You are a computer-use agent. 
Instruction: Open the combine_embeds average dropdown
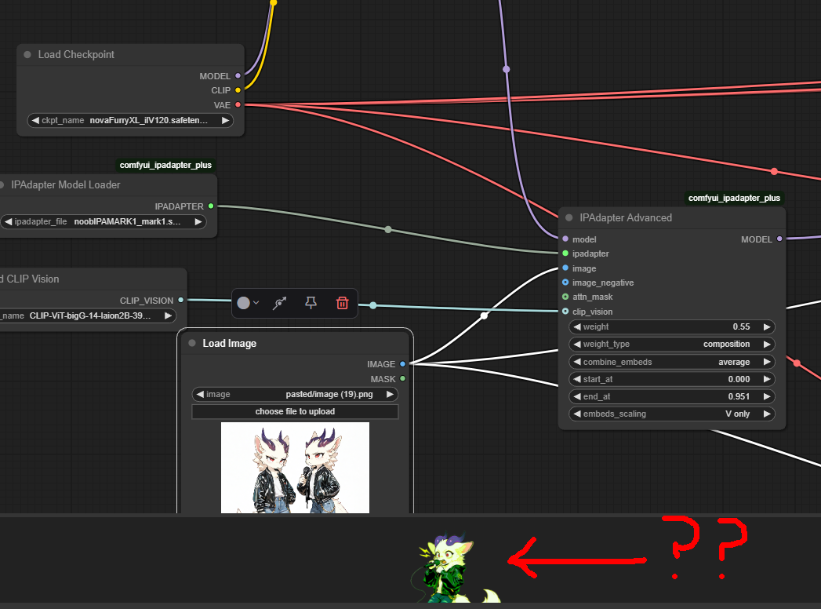(x=672, y=362)
